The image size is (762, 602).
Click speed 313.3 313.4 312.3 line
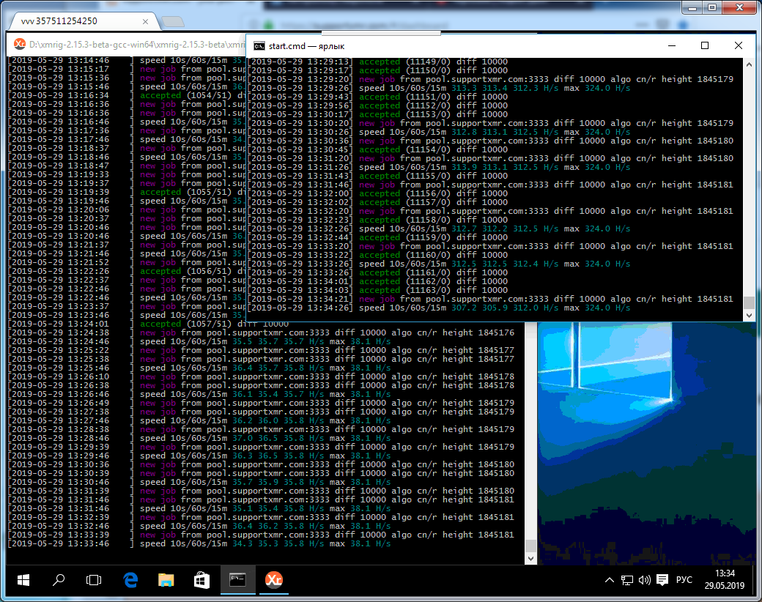point(438,88)
